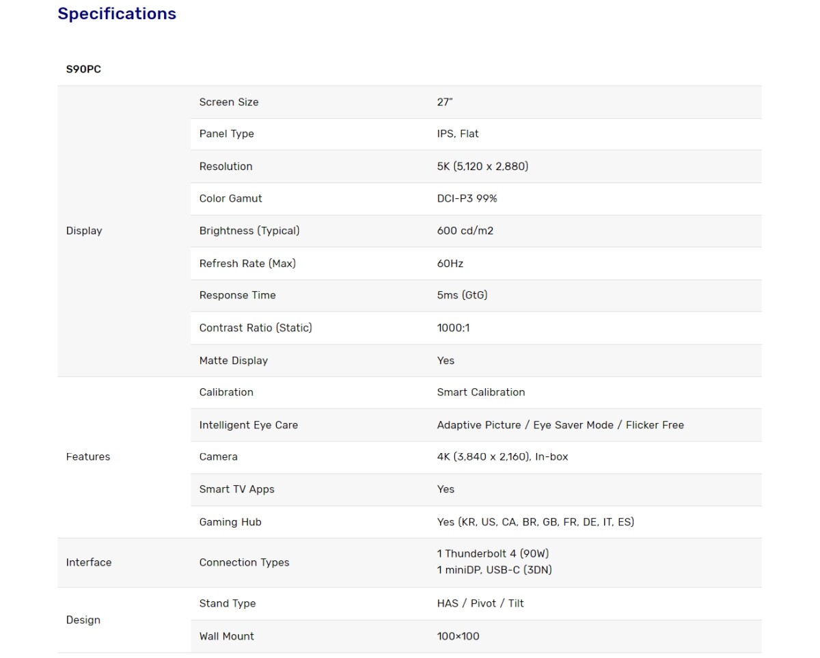Click the Smart TV Apps label

(x=237, y=489)
